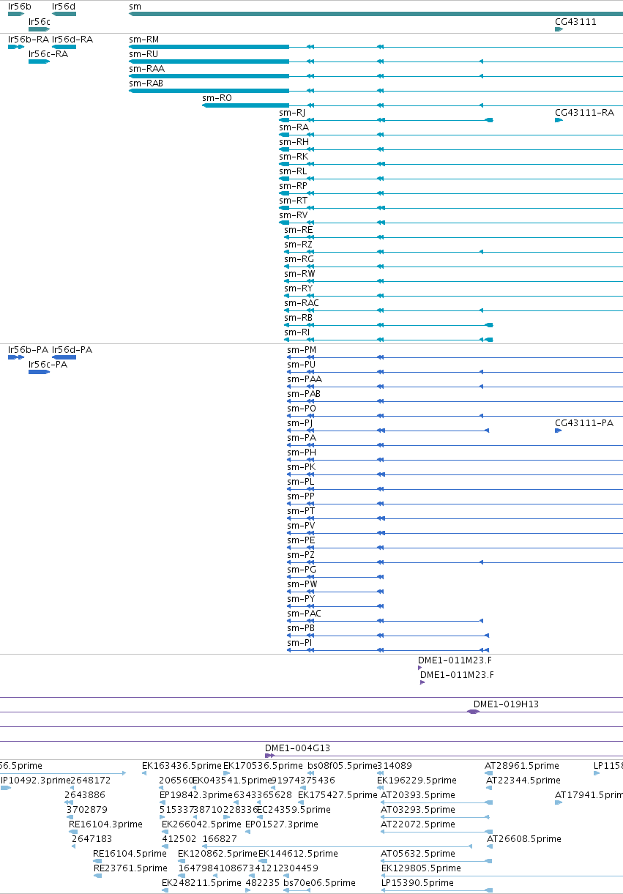
Task: Click the DME1-004G13 feature label
Action: coord(298,748)
